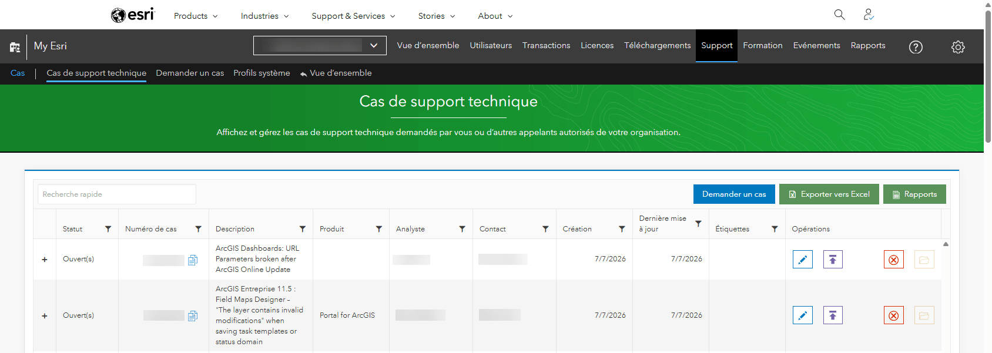Edit the ArcGIS Dashboards case with pencil icon
The width and height of the screenshot is (992, 353).
[x=803, y=260]
